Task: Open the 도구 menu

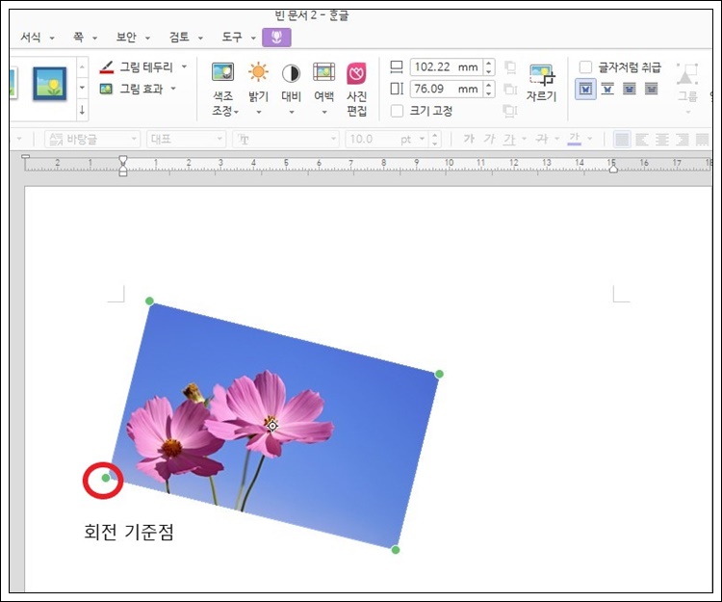Action: pyautogui.click(x=238, y=38)
